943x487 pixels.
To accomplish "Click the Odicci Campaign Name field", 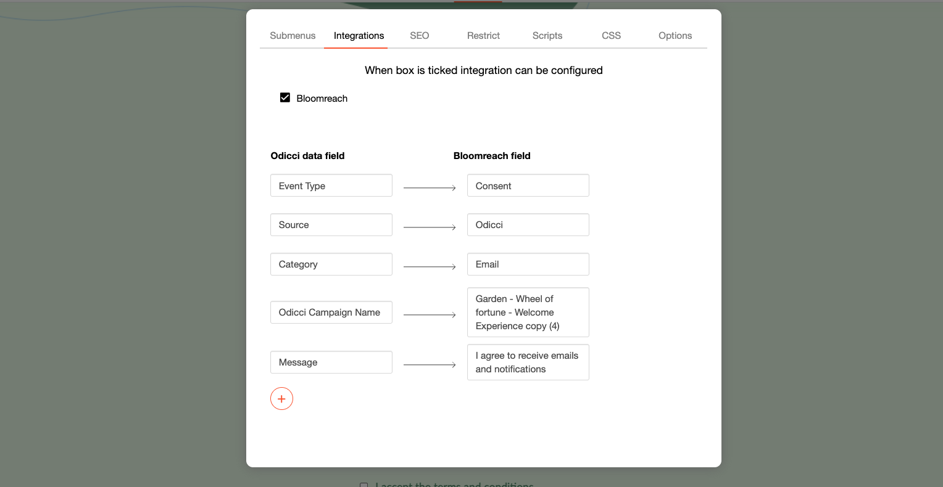I will point(331,313).
